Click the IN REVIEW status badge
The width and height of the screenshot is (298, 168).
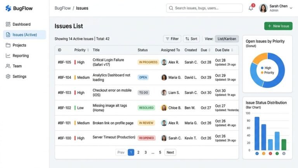pos(146,123)
